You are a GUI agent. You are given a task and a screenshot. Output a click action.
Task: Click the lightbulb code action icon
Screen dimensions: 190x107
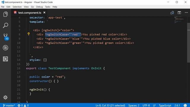tap(28, 34)
